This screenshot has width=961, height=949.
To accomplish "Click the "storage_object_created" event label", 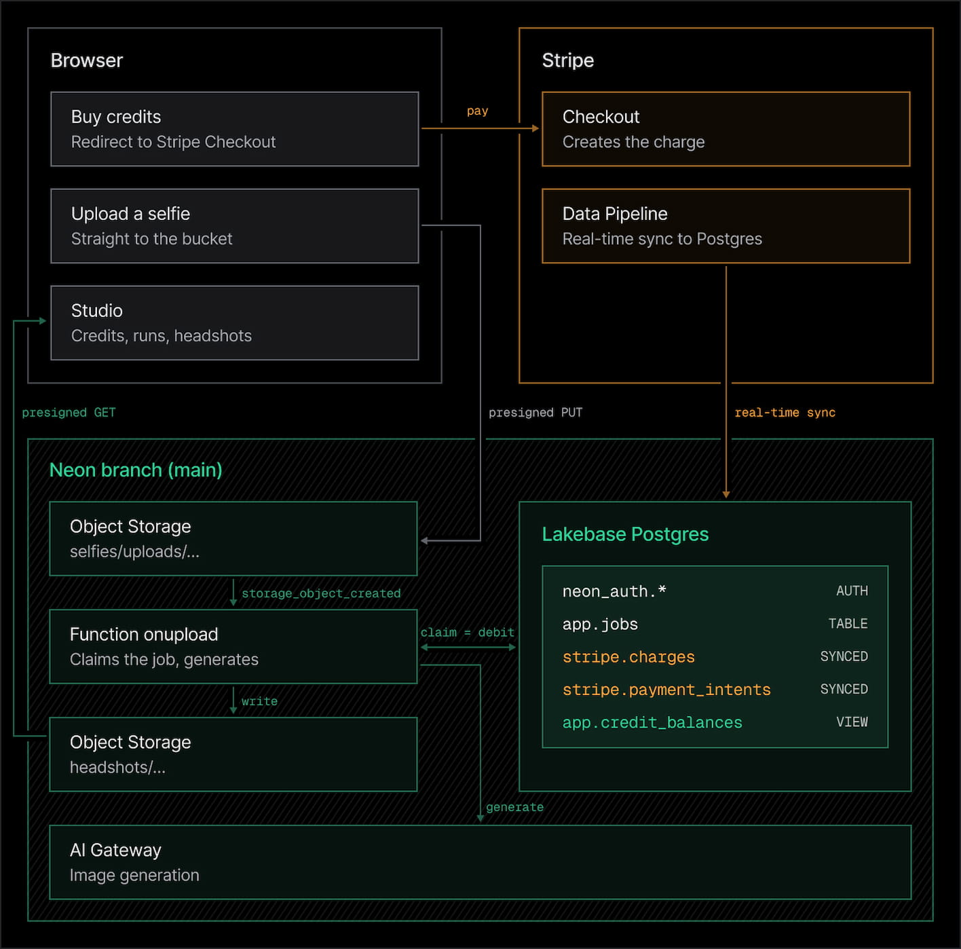I will [x=321, y=593].
